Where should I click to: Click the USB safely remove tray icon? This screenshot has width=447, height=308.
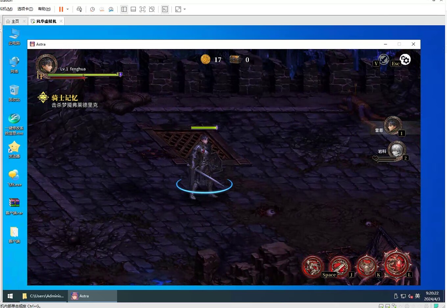coord(396,296)
